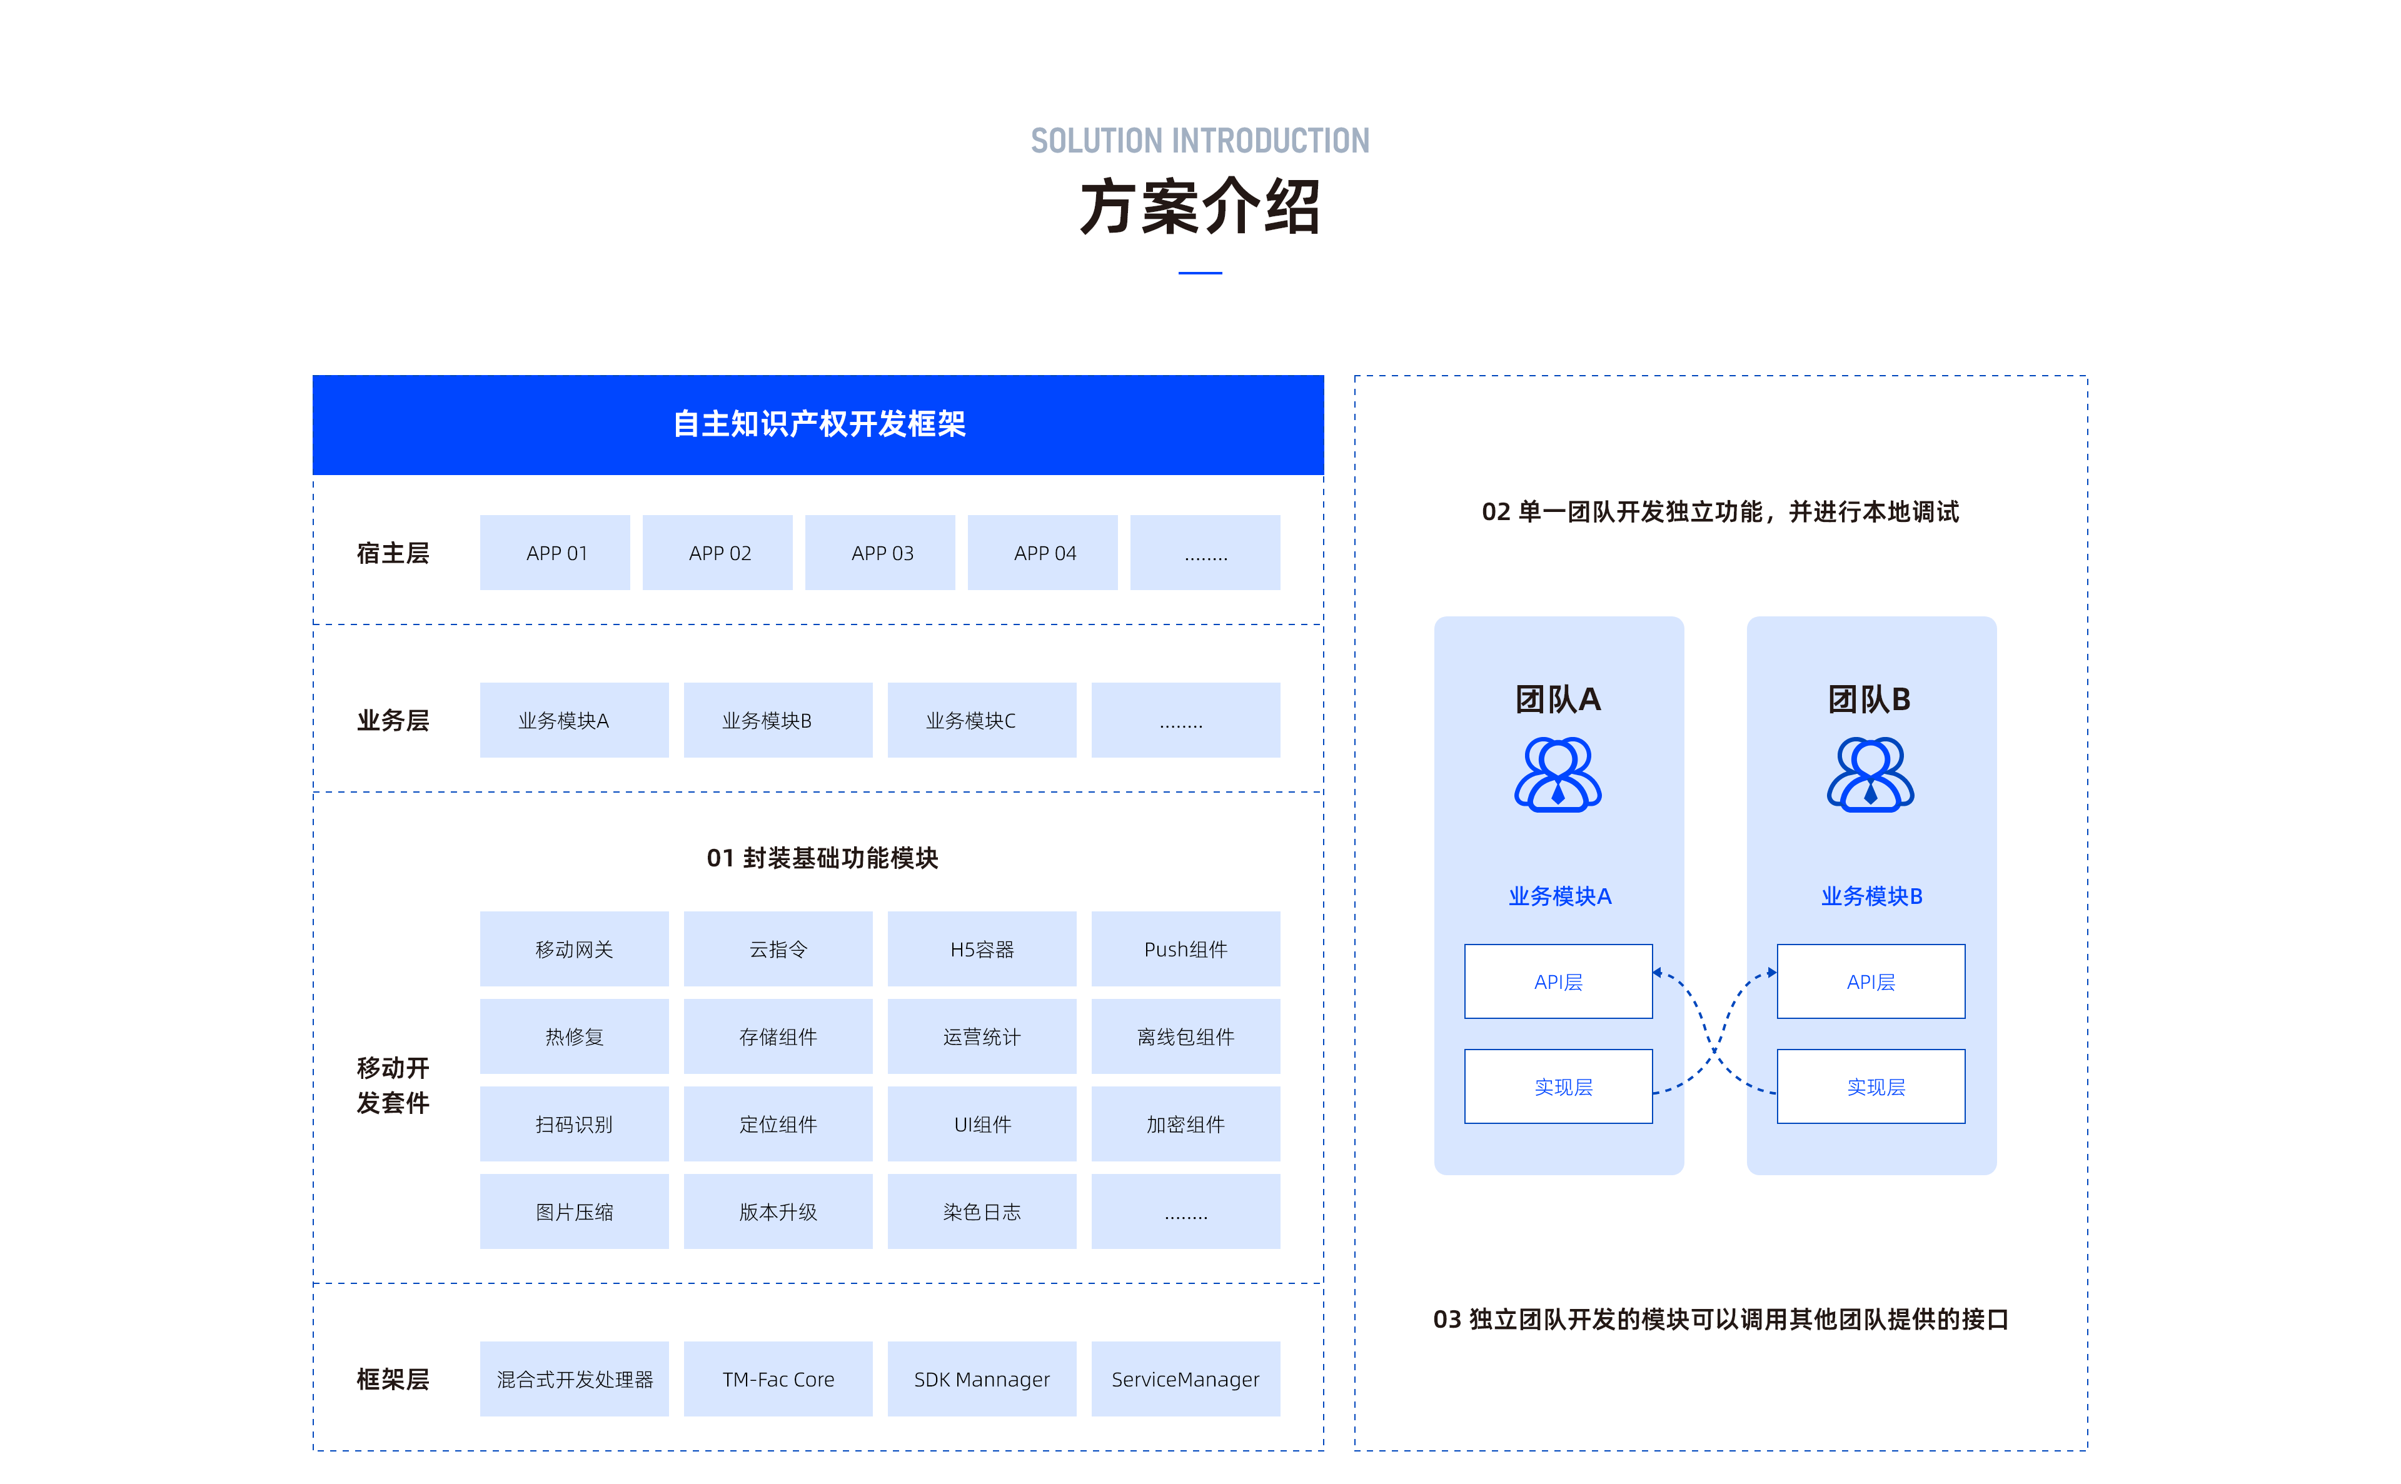Click the SDK Mannager box
2401x1484 pixels.
click(982, 1379)
